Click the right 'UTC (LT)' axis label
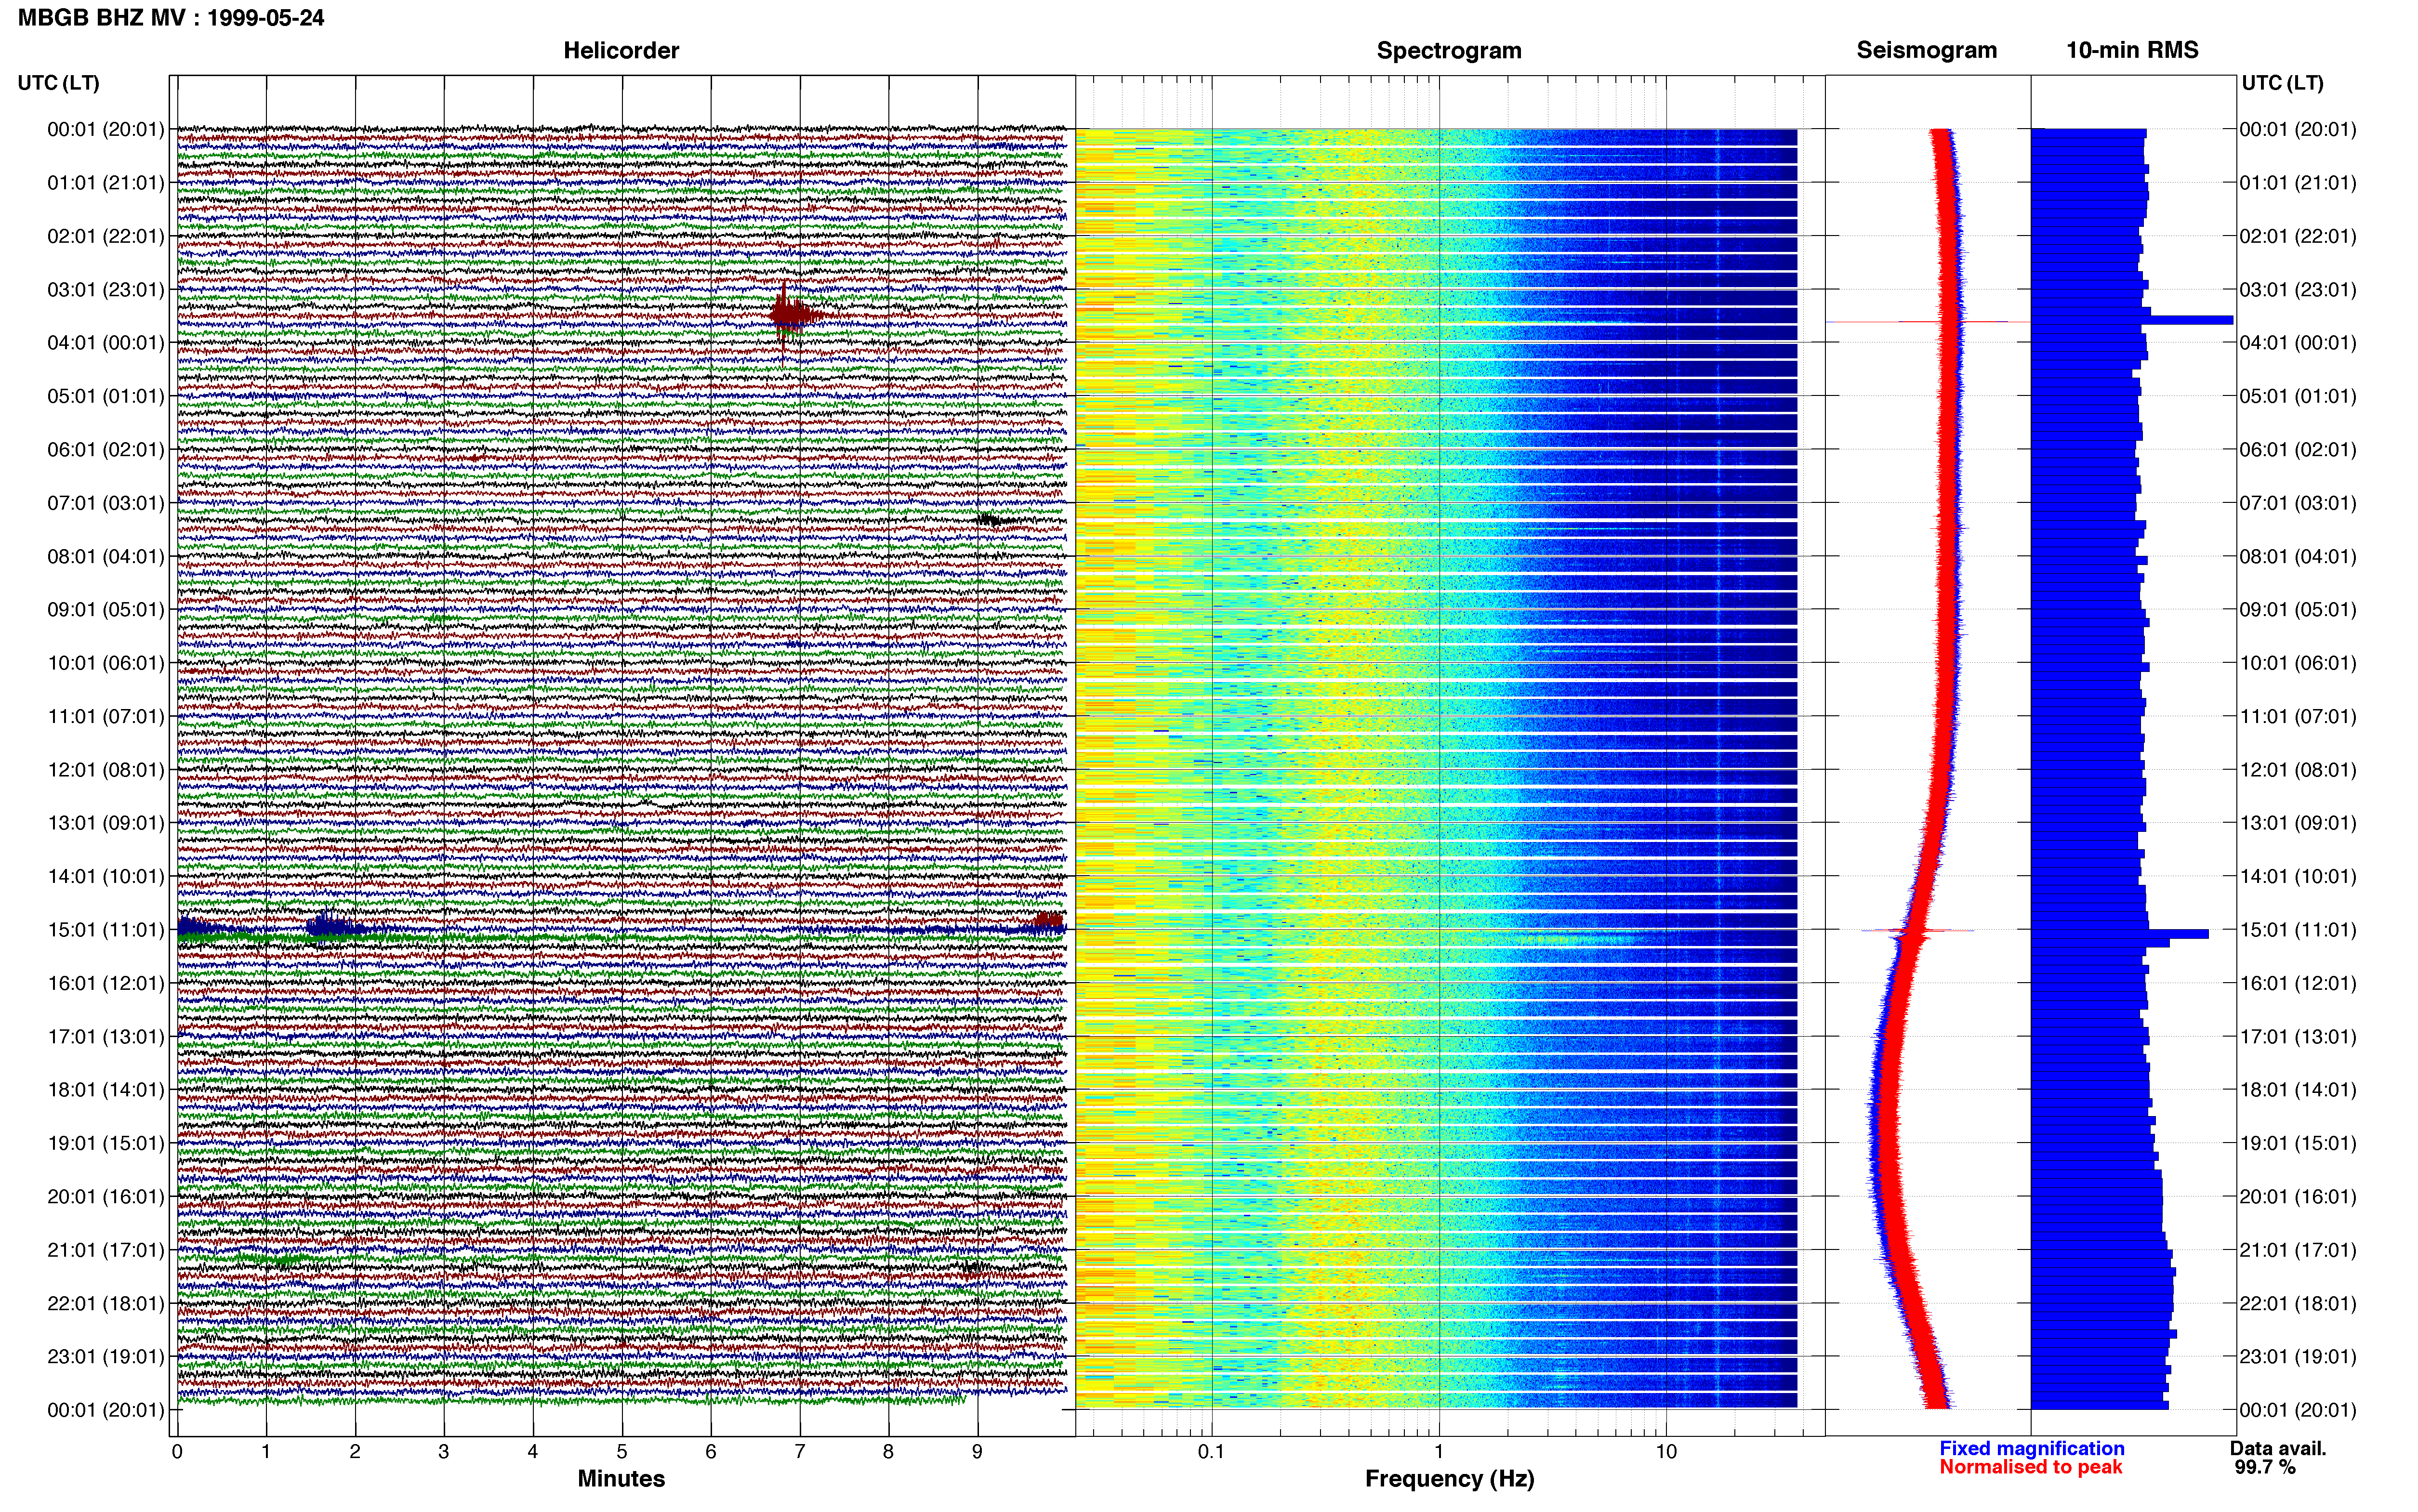The height and width of the screenshot is (1512, 2418). [2282, 83]
